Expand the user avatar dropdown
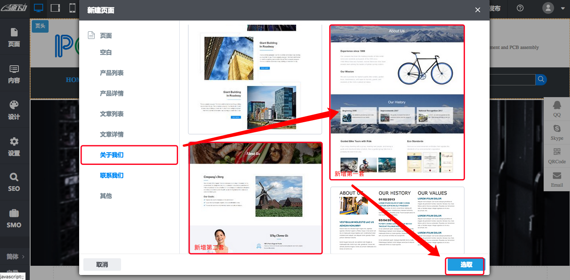The image size is (570, 280). pyautogui.click(x=553, y=8)
